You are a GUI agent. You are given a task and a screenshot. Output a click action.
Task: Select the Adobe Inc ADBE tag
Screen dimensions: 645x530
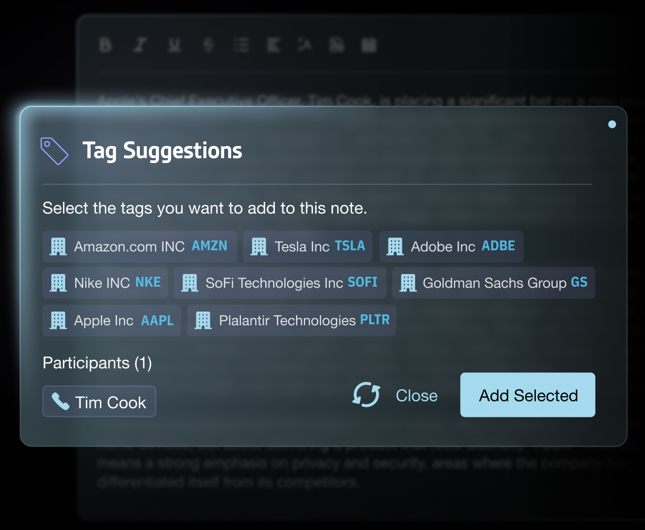[x=451, y=246]
